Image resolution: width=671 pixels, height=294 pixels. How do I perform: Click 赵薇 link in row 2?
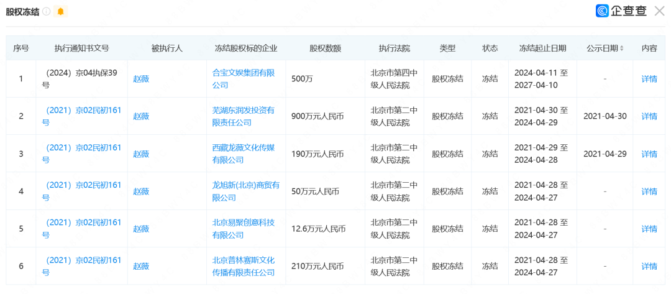(141, 116)
